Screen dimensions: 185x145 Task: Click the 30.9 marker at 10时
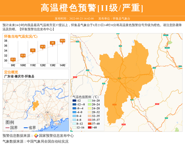[x=23, y=55]
